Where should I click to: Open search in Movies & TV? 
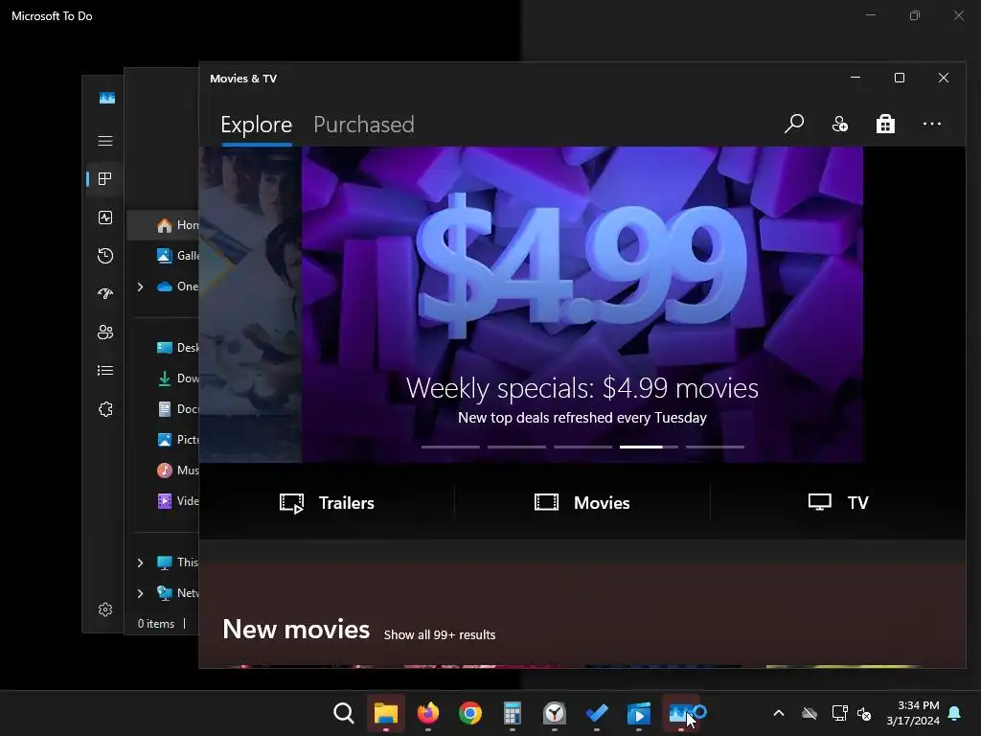point(794,124)
